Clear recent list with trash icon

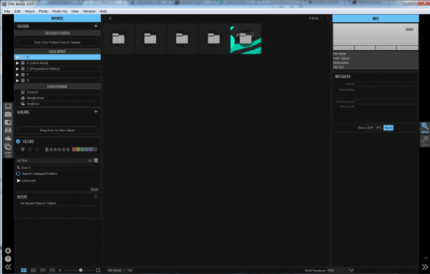pyautogui.click(x=96, y=197)
